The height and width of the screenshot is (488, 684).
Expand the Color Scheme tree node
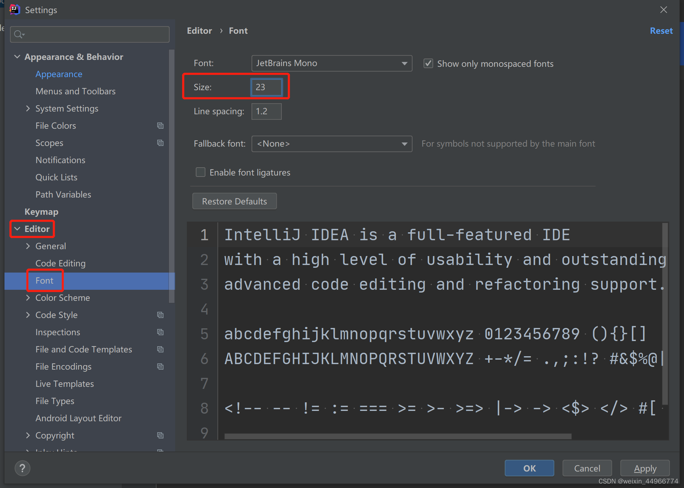point(28,298)
